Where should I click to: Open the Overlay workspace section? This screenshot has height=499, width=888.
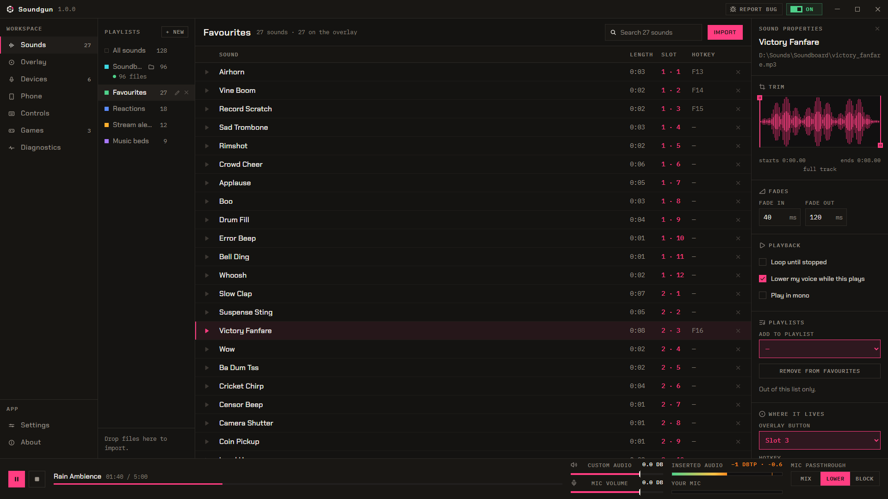49,62
